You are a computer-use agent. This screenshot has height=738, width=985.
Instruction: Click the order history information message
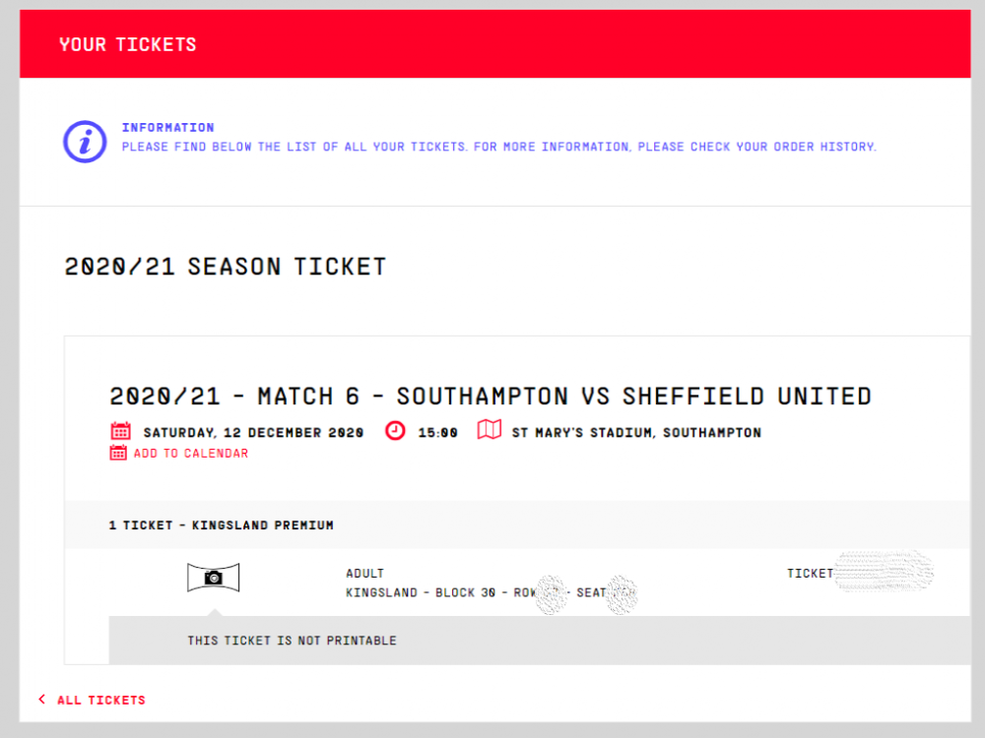pyautogui.click(x=498, y=147)
